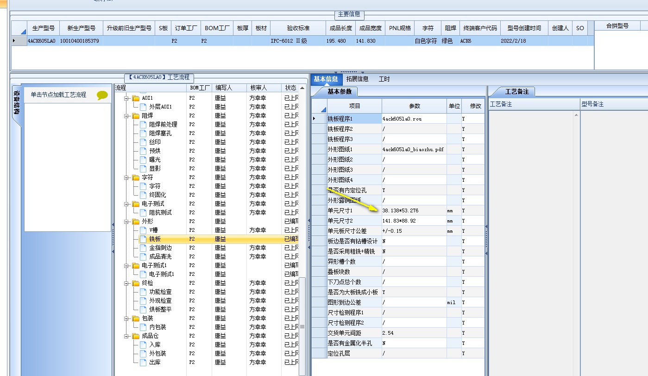Viewport: 648px width, 376px height.
Task: Click the 验收标准 column header
Action: pos(298,28)
